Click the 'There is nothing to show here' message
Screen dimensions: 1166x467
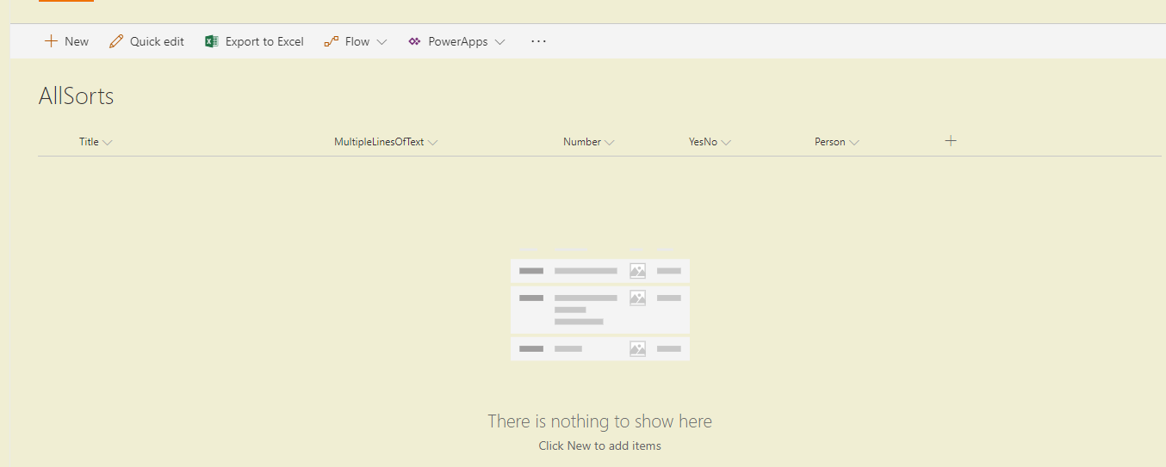pyautogui.click(x=599, y=421)
